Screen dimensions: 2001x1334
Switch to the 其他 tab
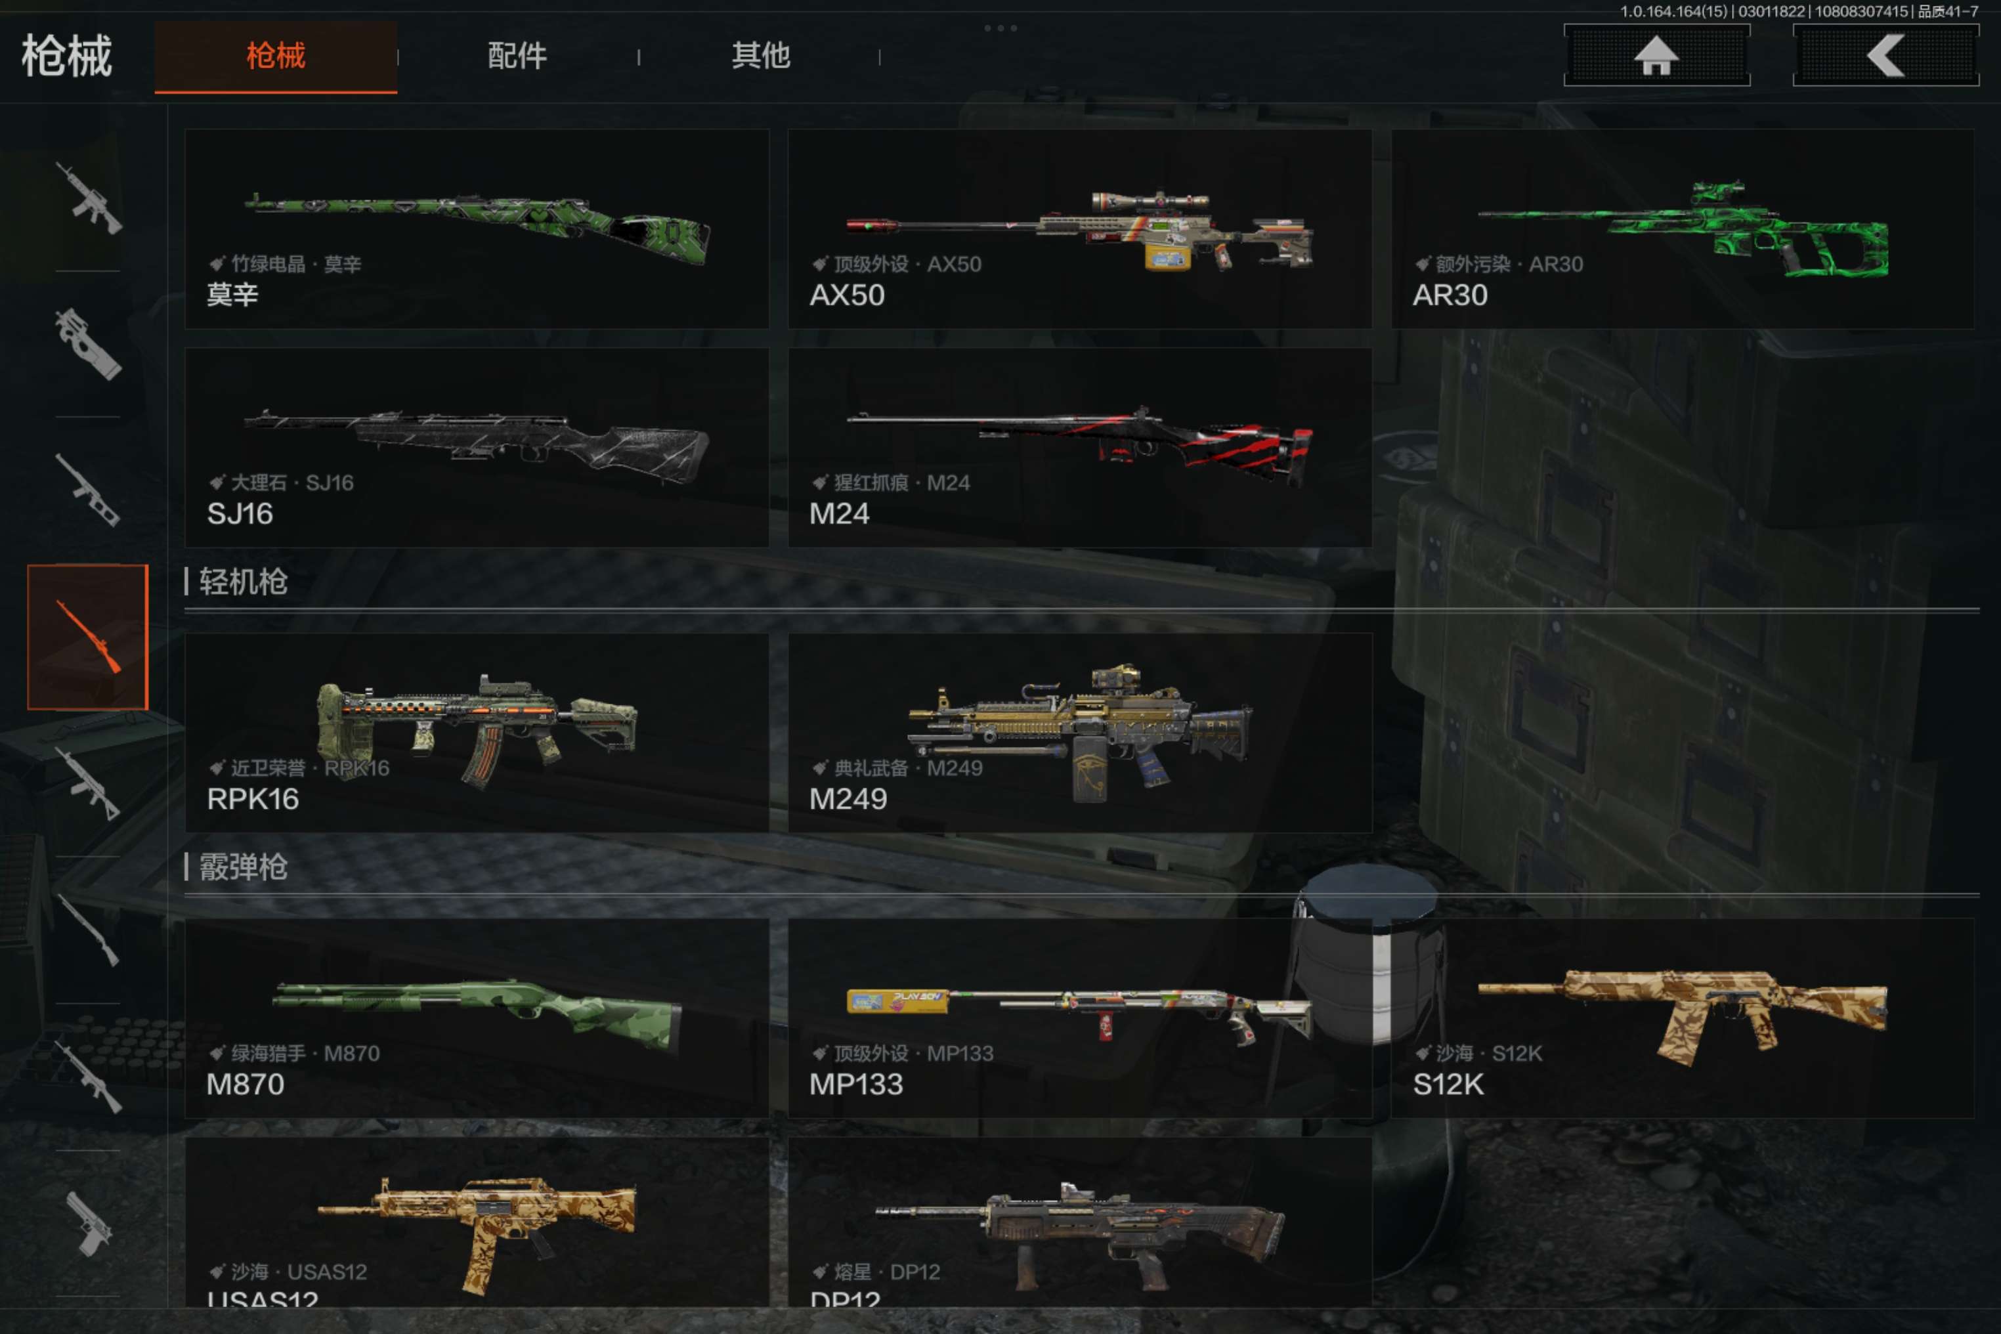pos(761,56)
